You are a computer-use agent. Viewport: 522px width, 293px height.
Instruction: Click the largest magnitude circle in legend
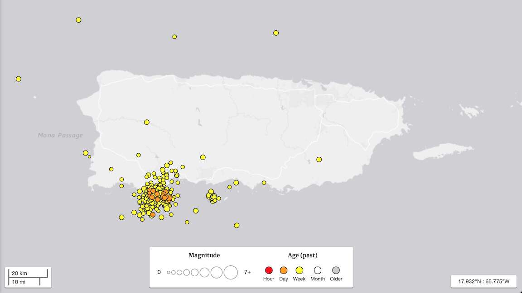click(231, 272)
